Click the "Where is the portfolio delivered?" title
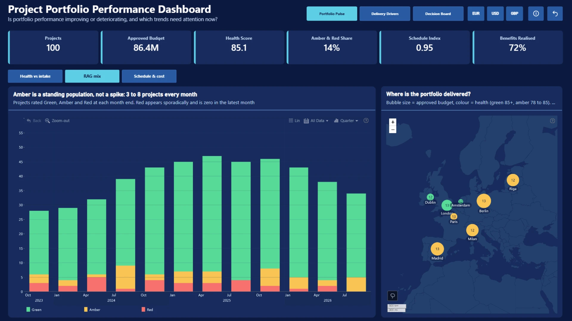Image resolution: width=572 pixels, height=321 pixels. click(x=428, y=94)
